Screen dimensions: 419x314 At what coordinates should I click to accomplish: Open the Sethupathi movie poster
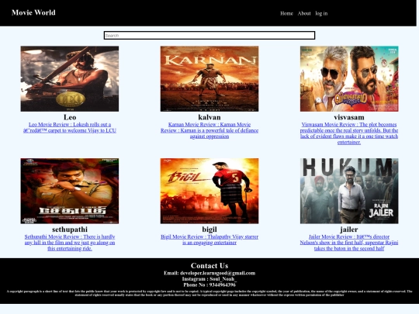click(70, 191)
